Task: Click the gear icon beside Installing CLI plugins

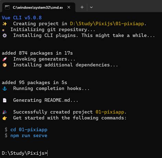Action: point(5,36)
